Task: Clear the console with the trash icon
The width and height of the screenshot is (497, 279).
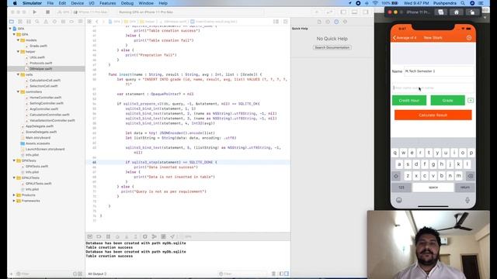Action: (273, 274)
